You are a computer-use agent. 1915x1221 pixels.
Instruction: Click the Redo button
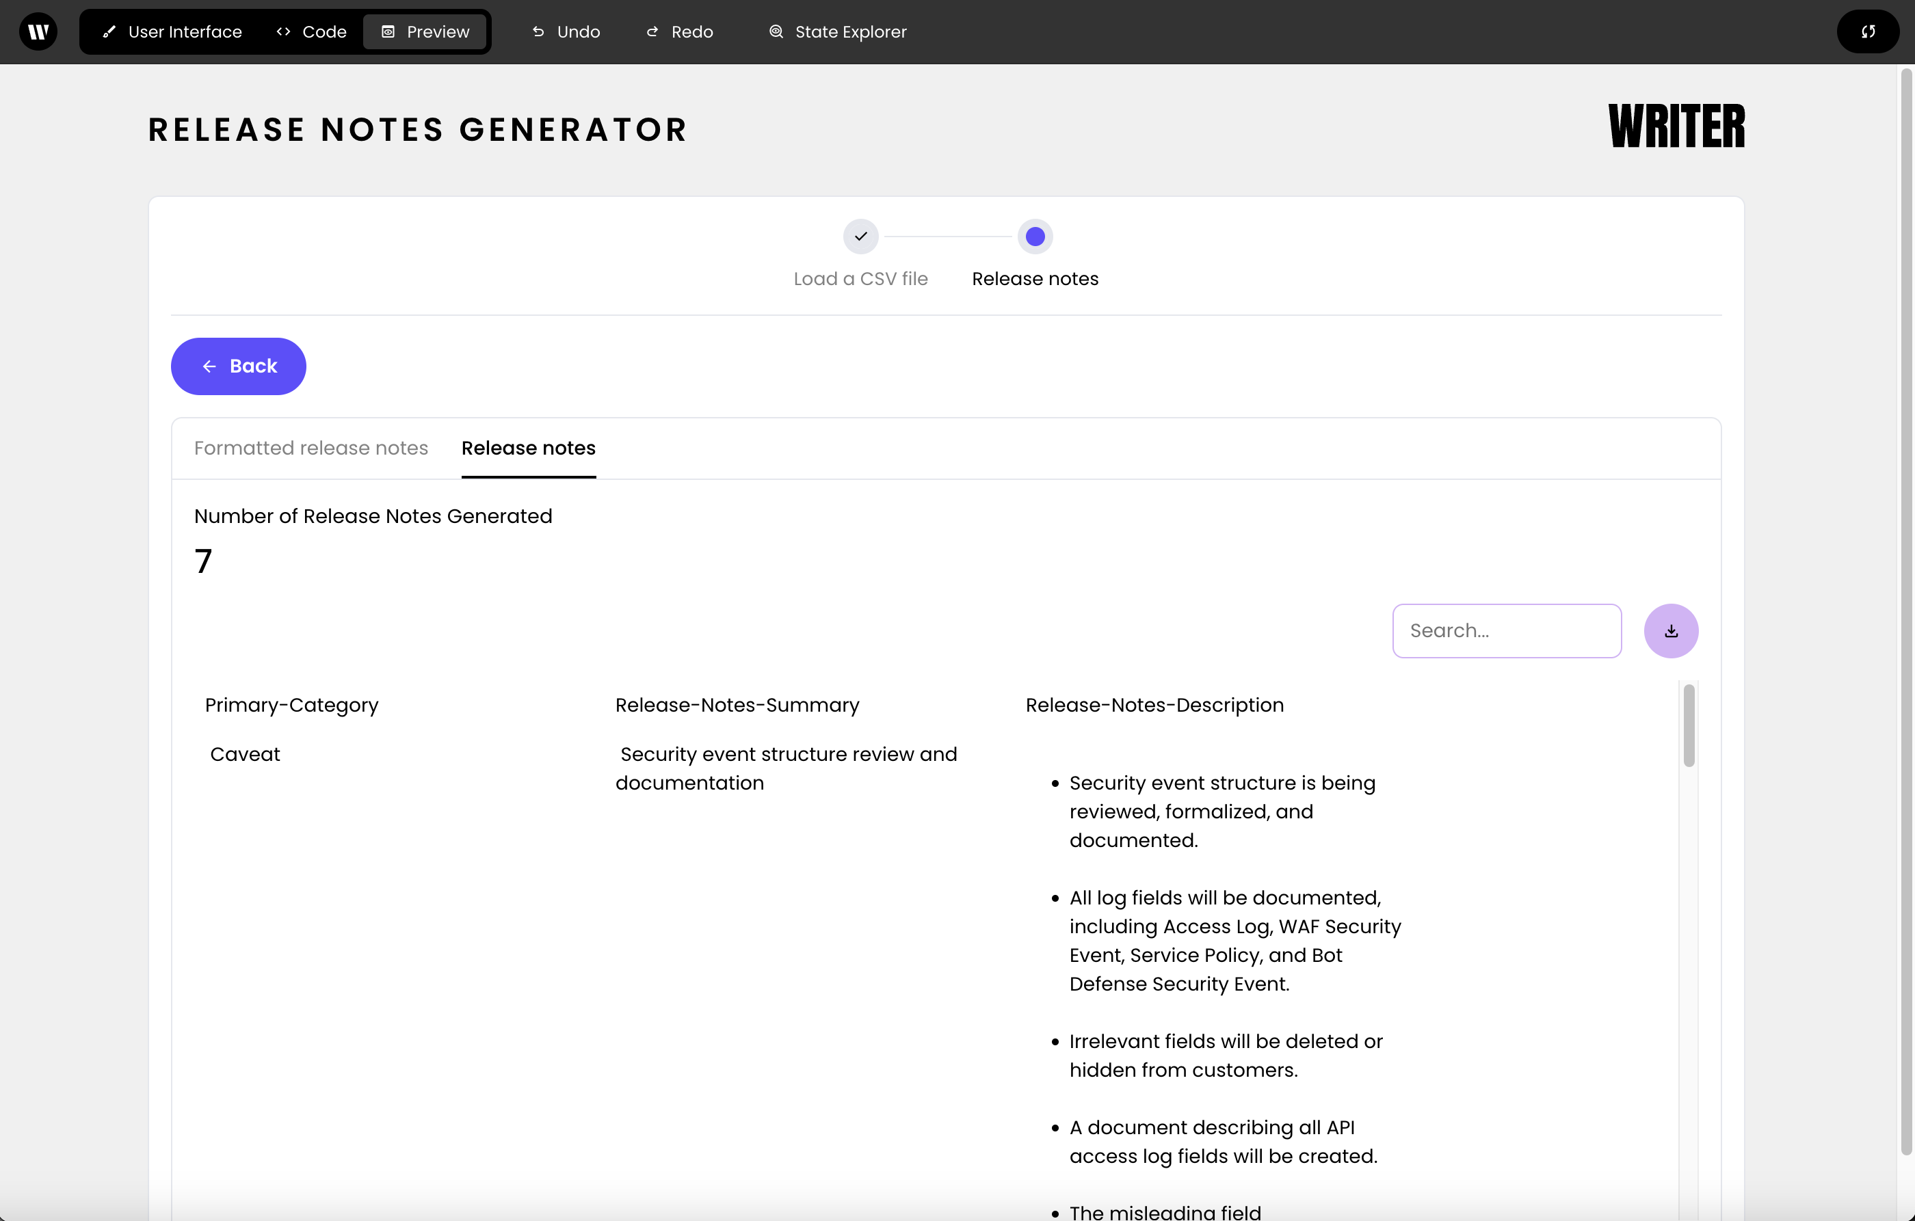679,32
